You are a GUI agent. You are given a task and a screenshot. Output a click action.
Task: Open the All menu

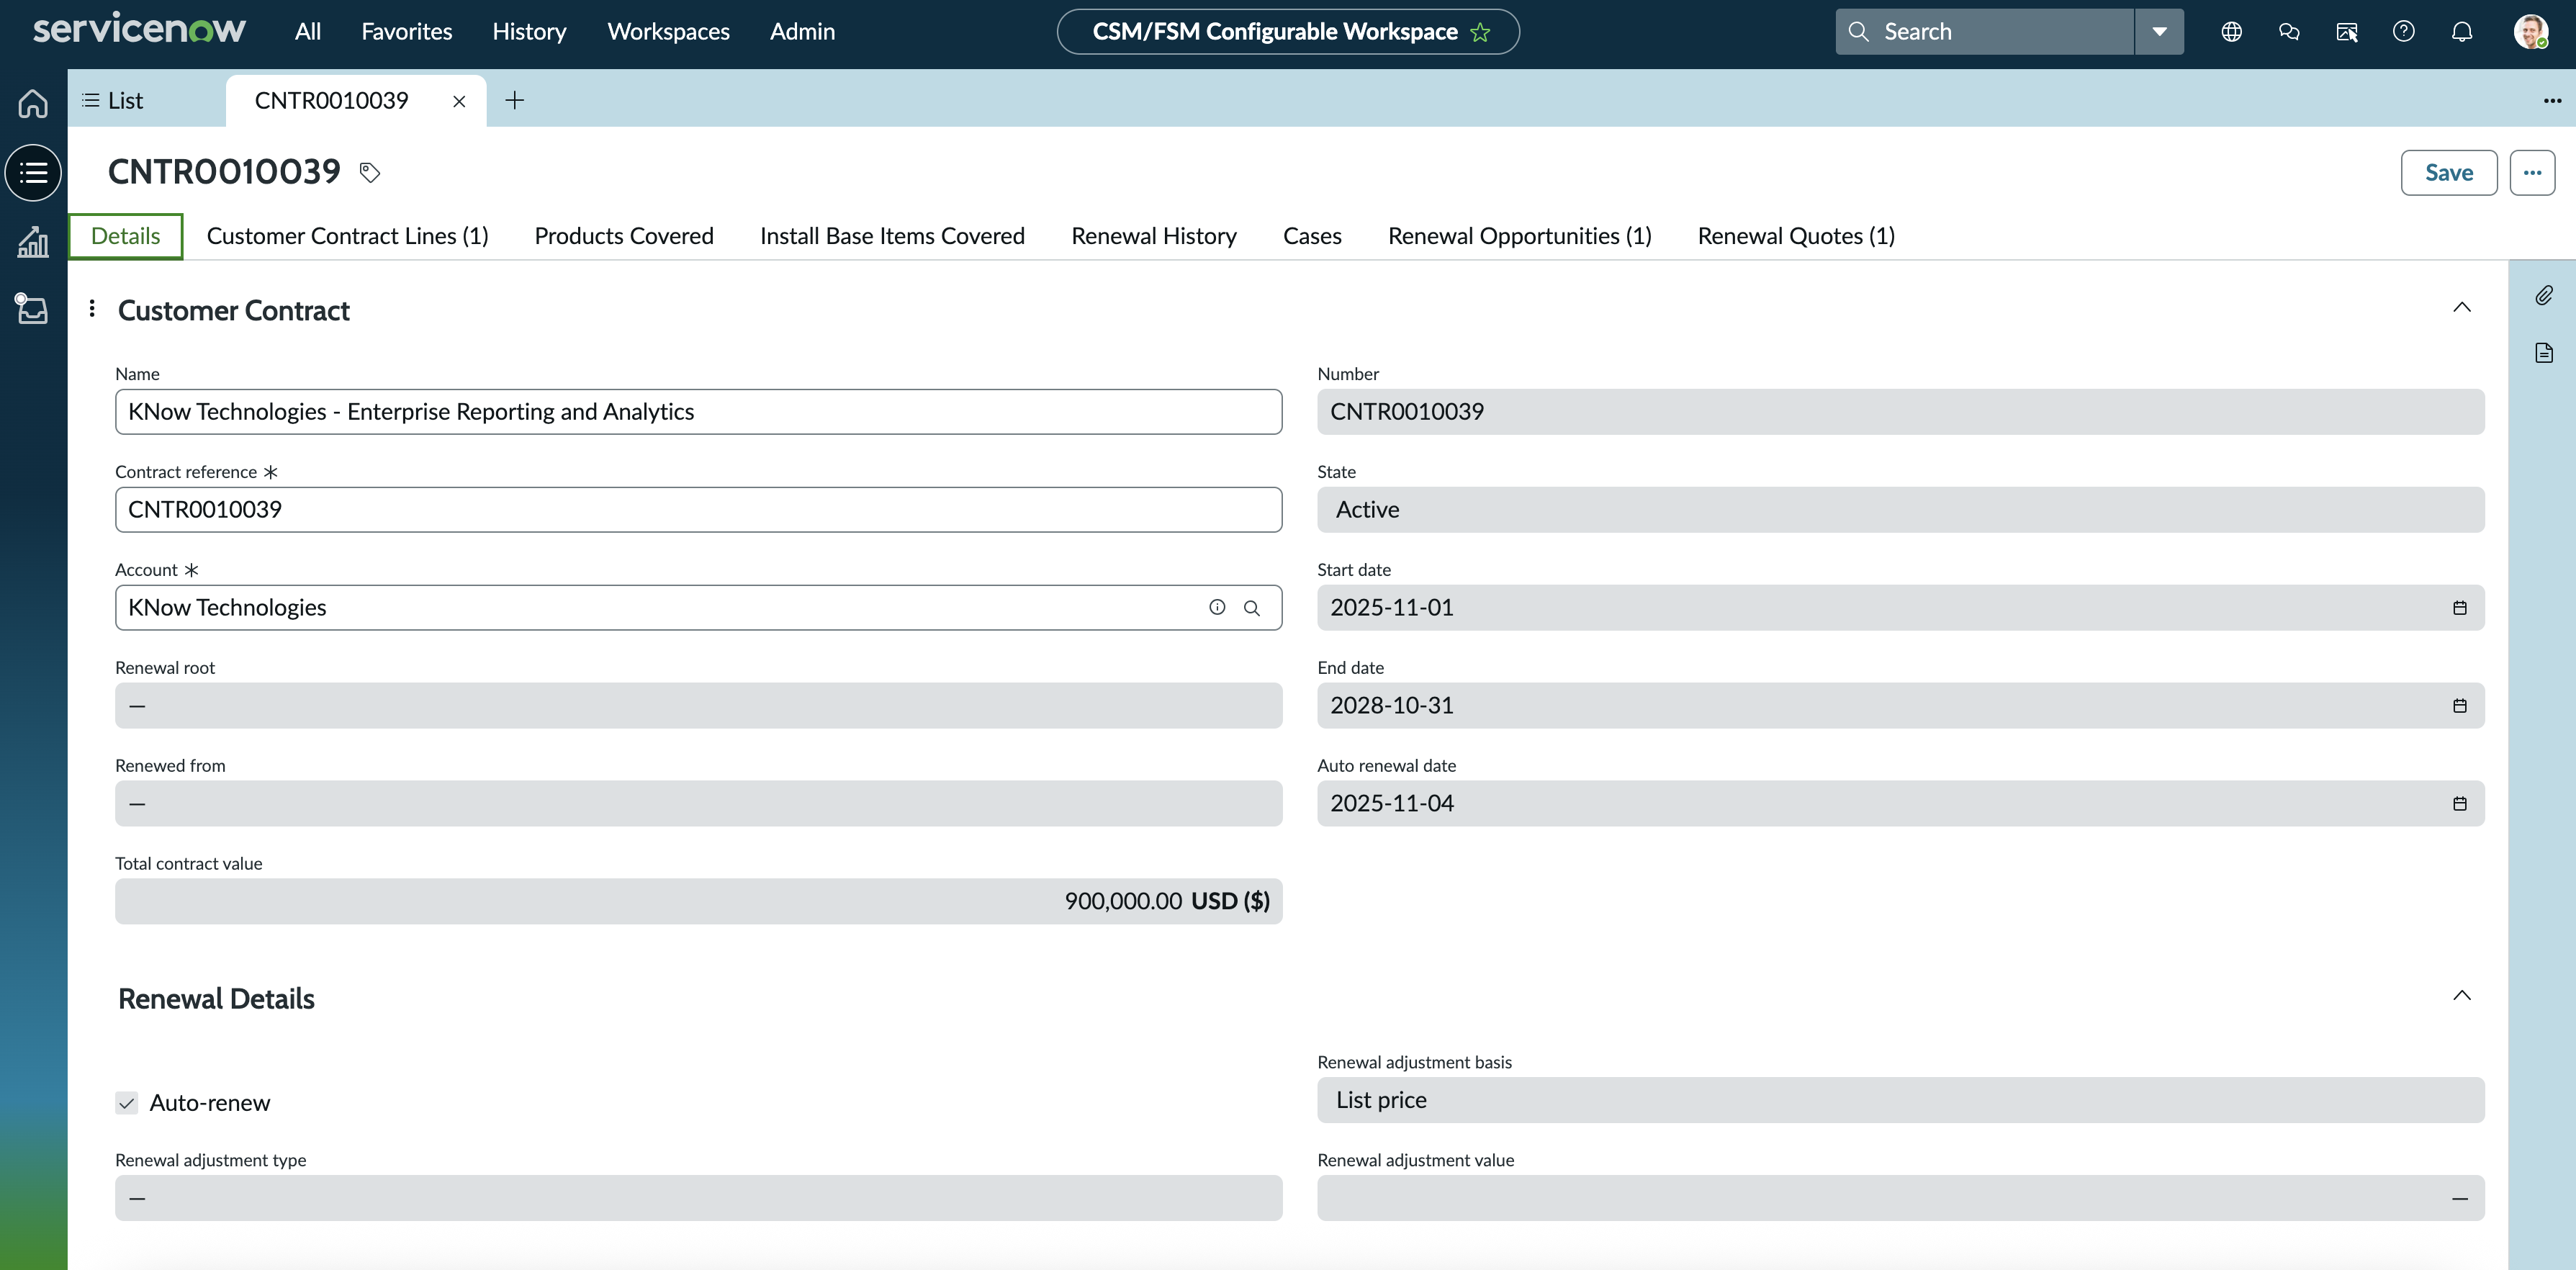308,32
